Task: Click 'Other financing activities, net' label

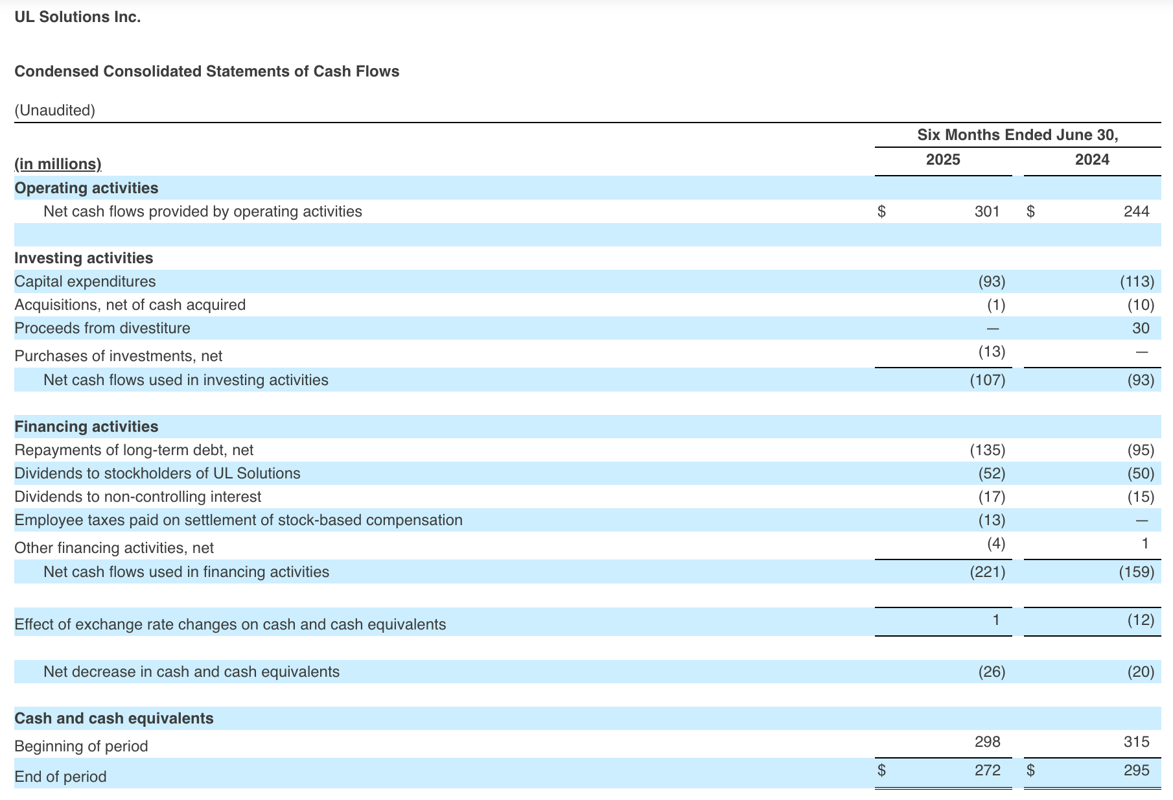Action: pos(114,548)
